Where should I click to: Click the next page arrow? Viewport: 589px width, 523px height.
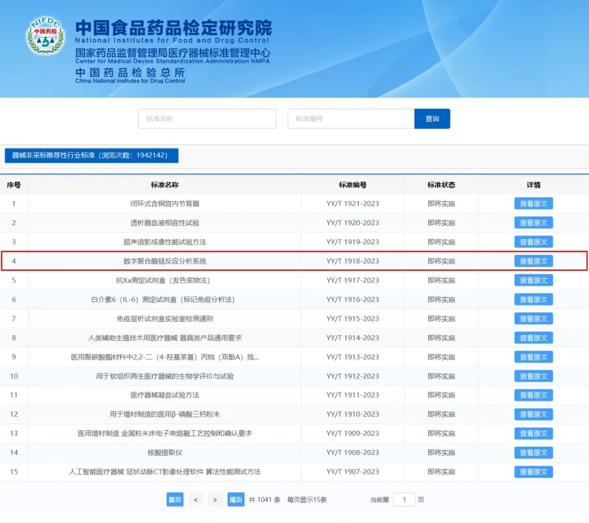coord(215,500)
